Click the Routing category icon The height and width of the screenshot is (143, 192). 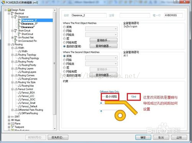12,45
